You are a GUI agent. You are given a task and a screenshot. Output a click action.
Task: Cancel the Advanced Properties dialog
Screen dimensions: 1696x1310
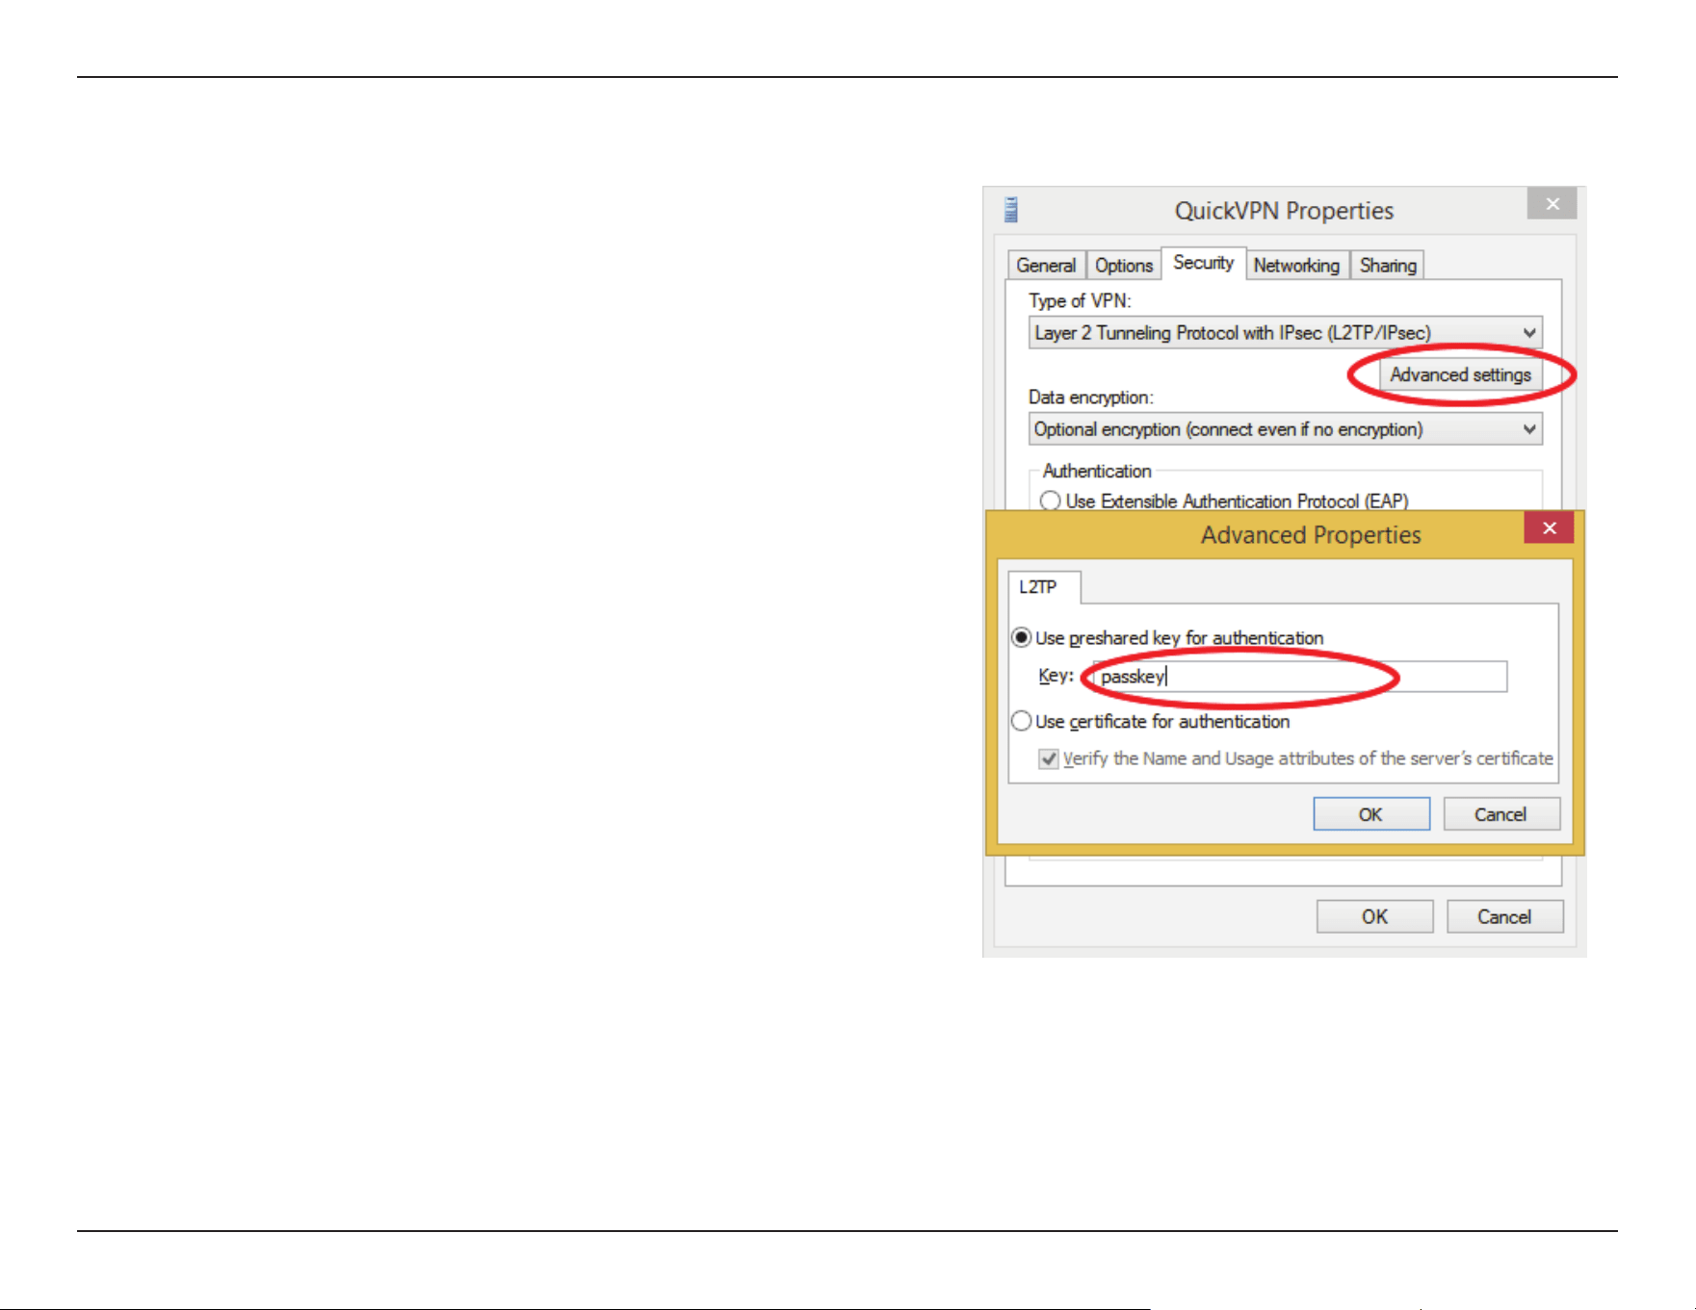coord(1500,814)
